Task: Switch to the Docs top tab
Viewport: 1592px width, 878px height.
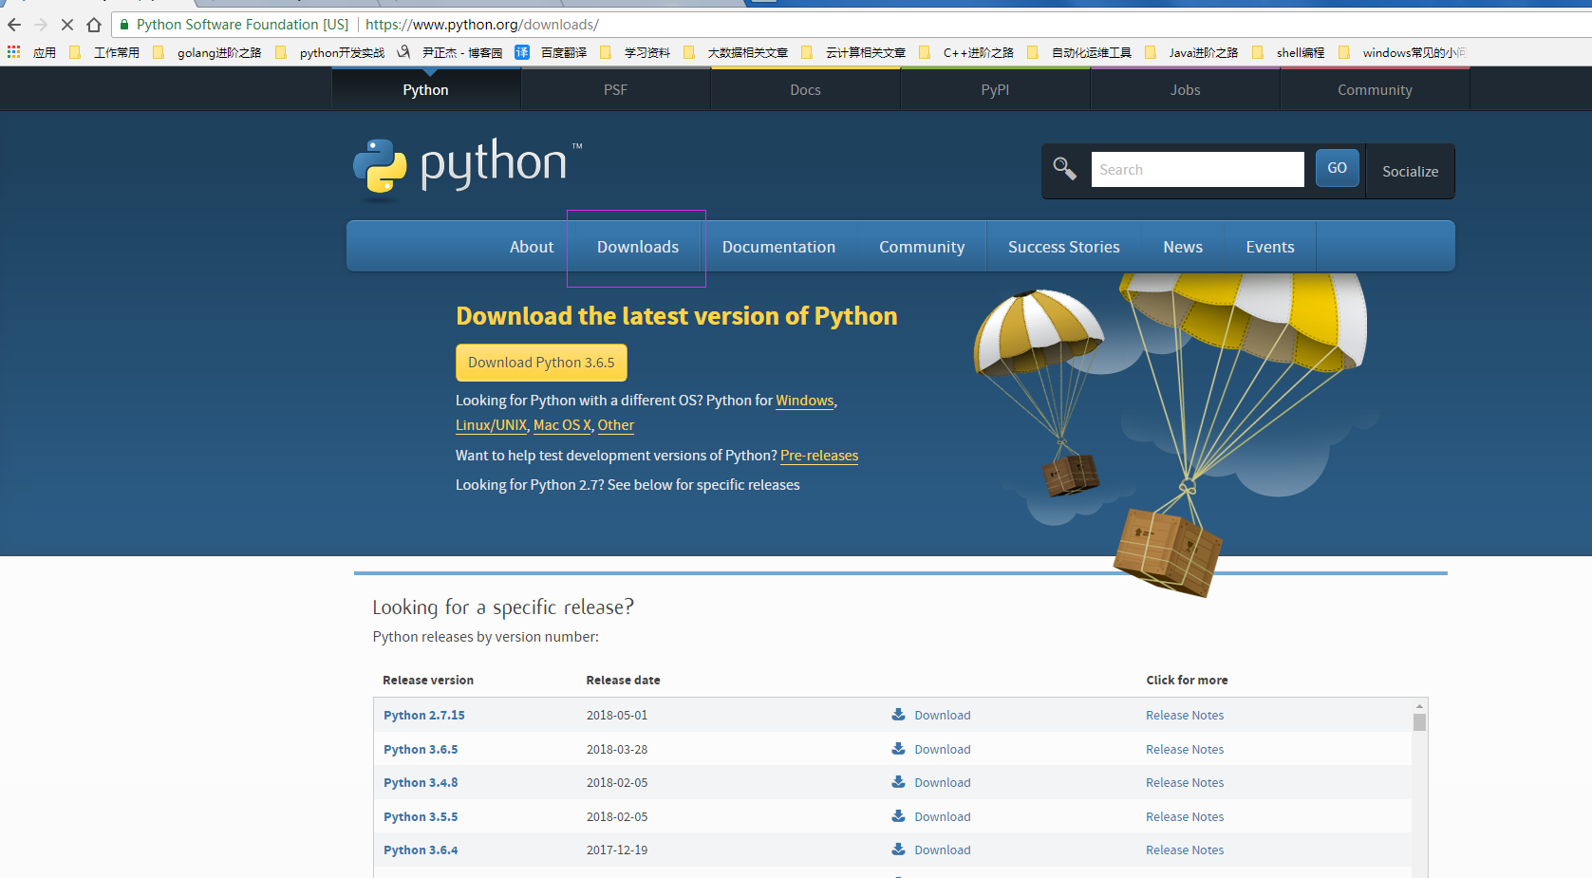Action: click(805, 89)
